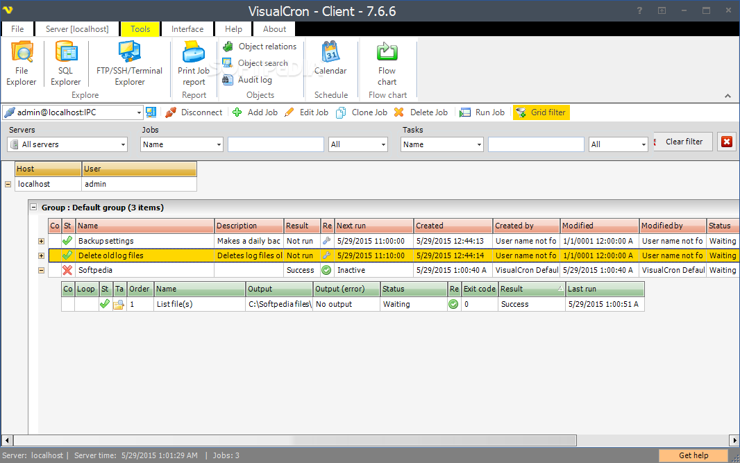The width and height of the screenshot is (740, 463).
Task: Select the Backup settings job name
Action: tap(106, 241)
